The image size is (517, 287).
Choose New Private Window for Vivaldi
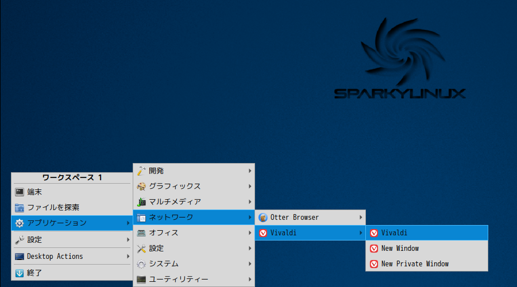coord(427,264)
